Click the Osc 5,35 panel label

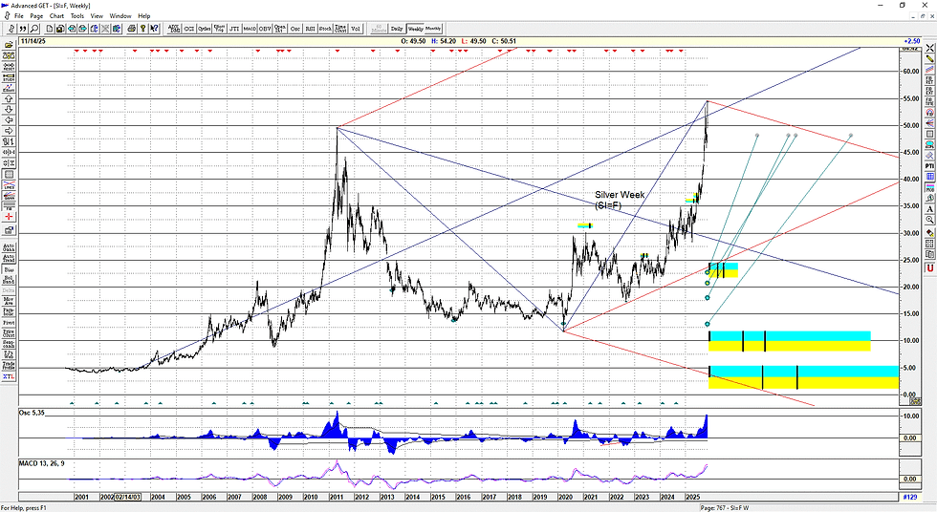pyautogui.click(x=32, y=413)
